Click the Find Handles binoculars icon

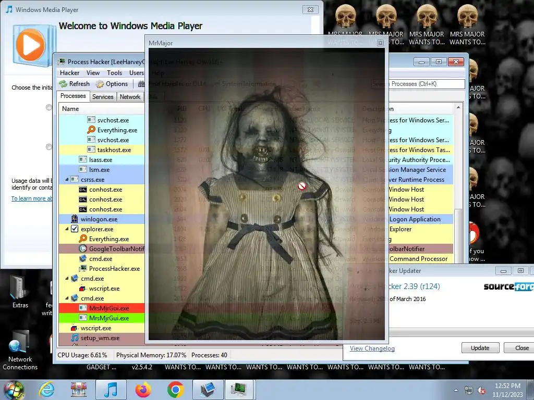(141, 84)
